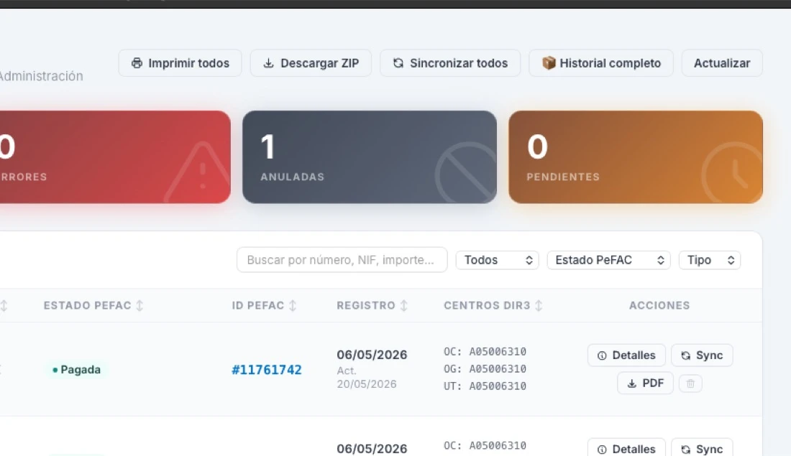
Task: Click the ACCIONES column header
Action: (x=659, y=305)
